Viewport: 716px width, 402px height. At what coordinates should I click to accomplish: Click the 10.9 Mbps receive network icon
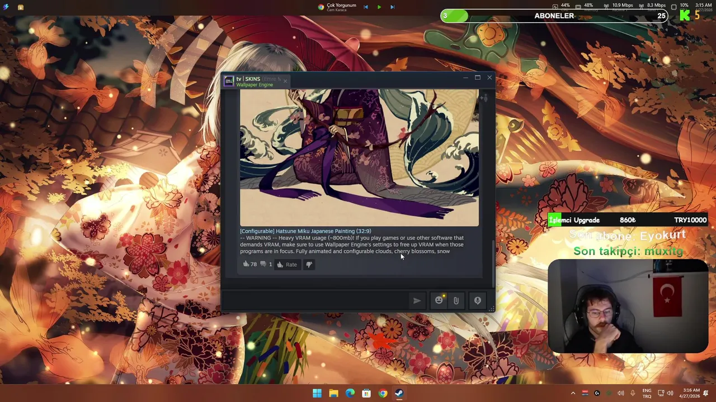click(x=606, y=6)
